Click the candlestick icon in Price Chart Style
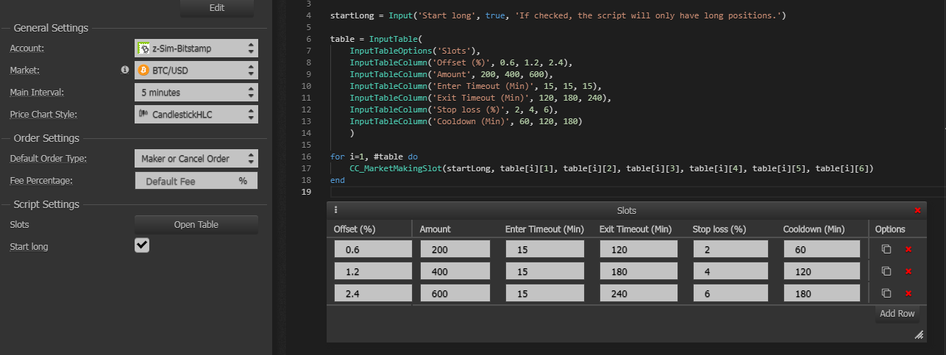This screenshot has height=355, width=946. pos(143,115)
